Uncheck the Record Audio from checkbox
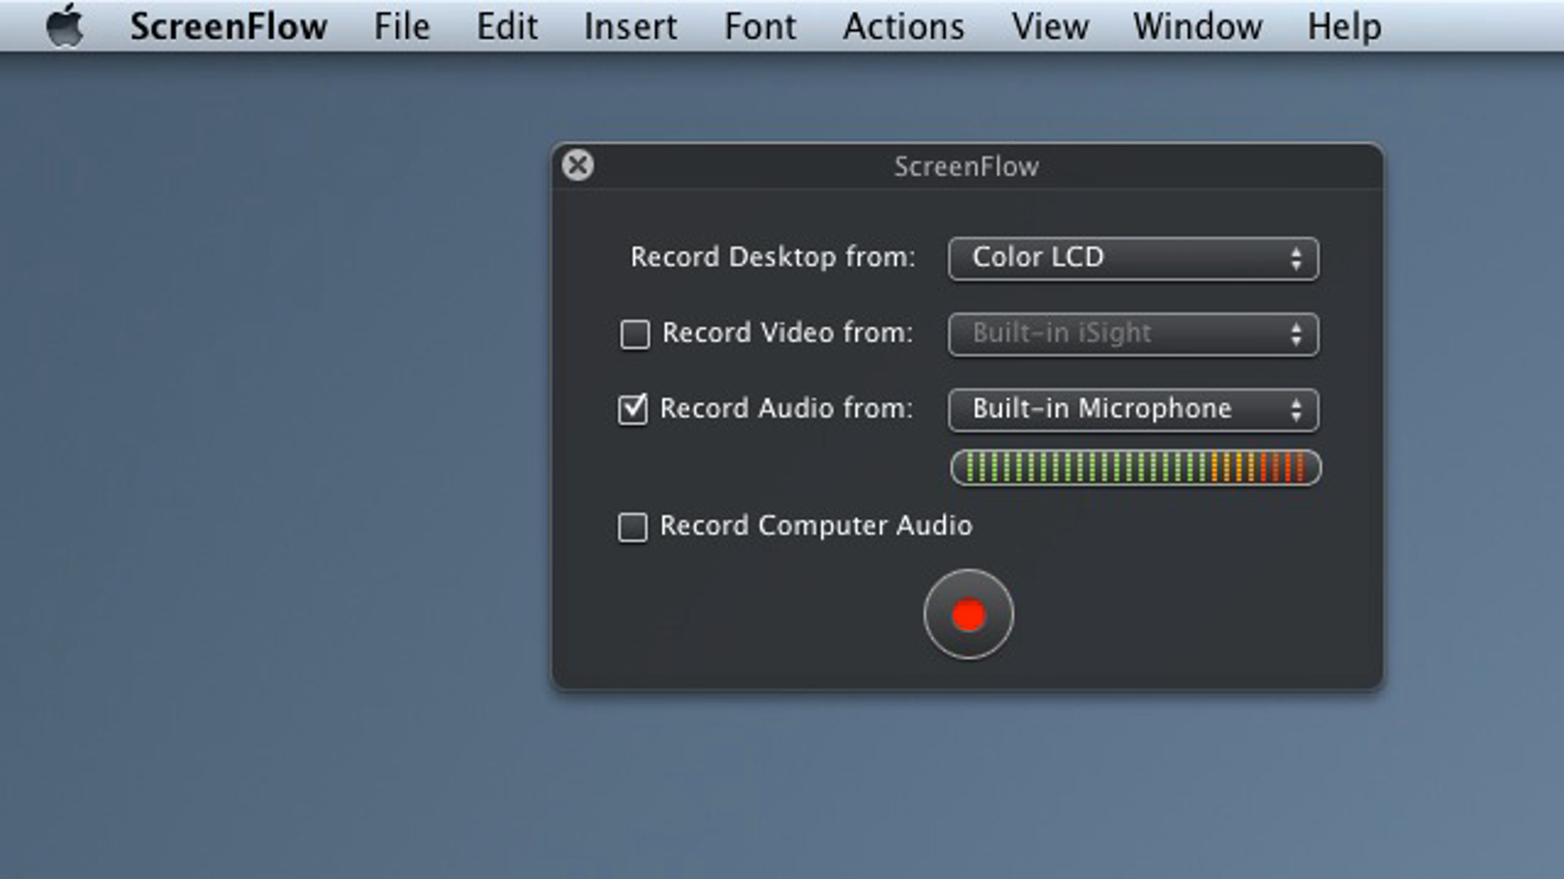 pyautogui.click(x=632, y=408)
